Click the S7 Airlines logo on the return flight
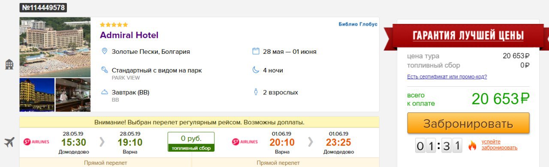The height and width of the screenshot is (167, 549). pyautogui.click(x=245, y=142)
